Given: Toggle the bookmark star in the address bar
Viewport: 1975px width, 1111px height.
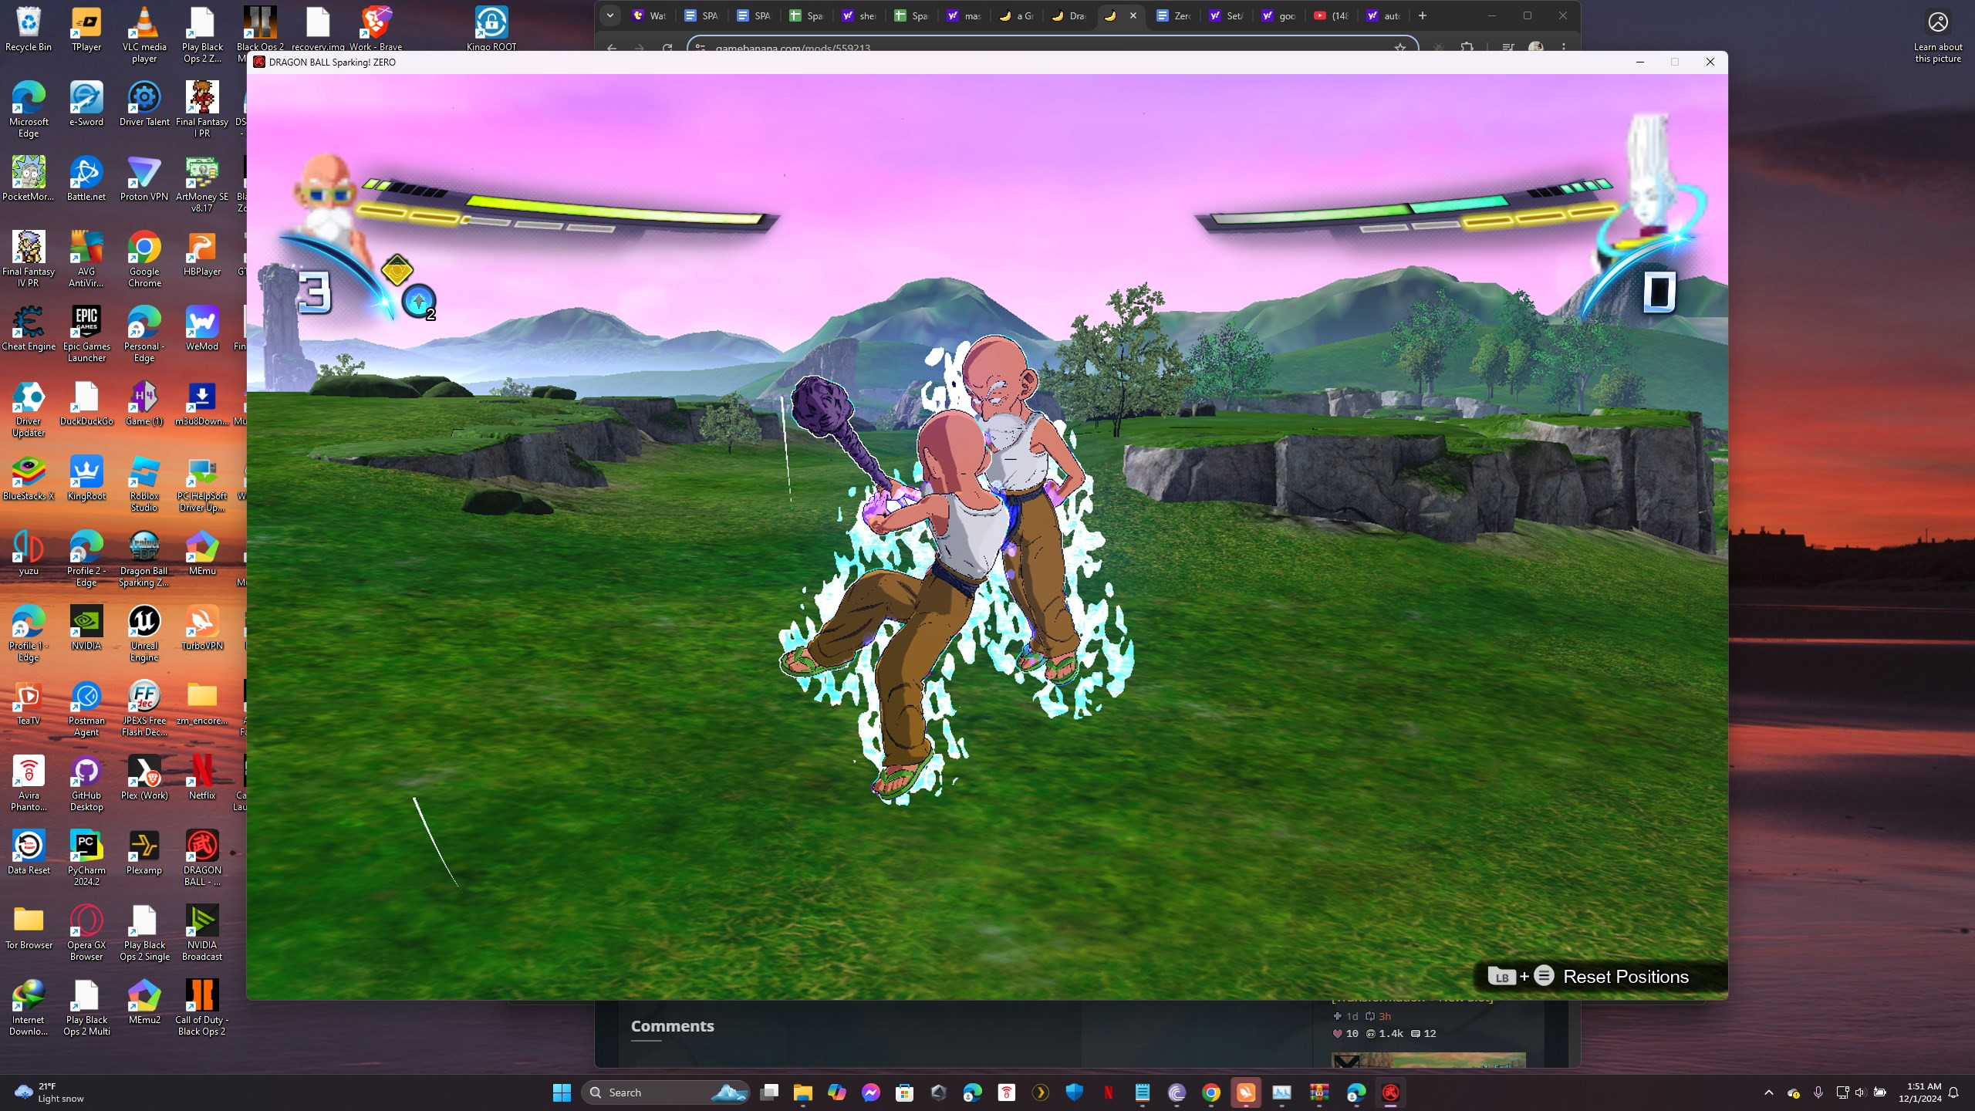Looking at the screenshot, I should point(1400,48).
